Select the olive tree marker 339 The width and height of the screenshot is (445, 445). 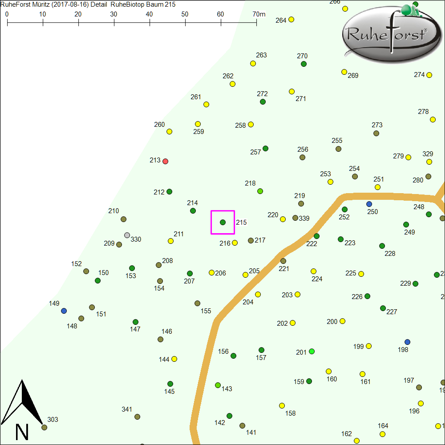(295, 218)
